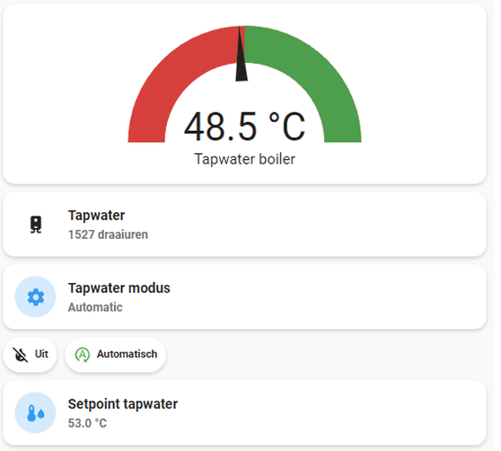
Task: Click the water-off icon in Uit chip
Action: pos(20,355)
